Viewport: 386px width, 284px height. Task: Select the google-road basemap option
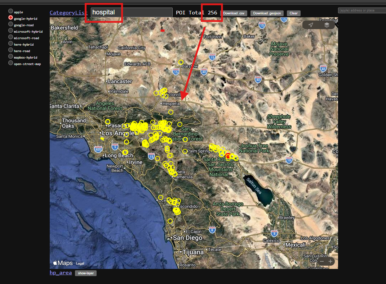pyautogui.click(x=11, y=25)
